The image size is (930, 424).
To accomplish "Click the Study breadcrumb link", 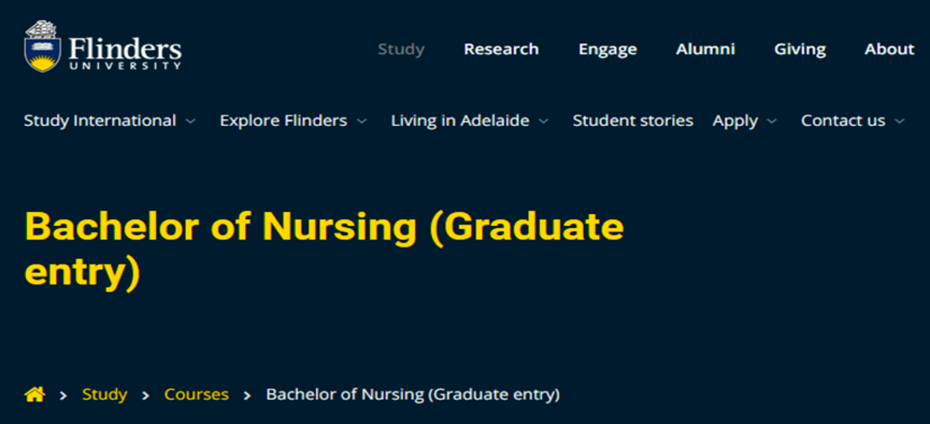I will coord(105,394).
